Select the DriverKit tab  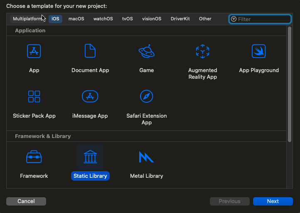[180, 19]
